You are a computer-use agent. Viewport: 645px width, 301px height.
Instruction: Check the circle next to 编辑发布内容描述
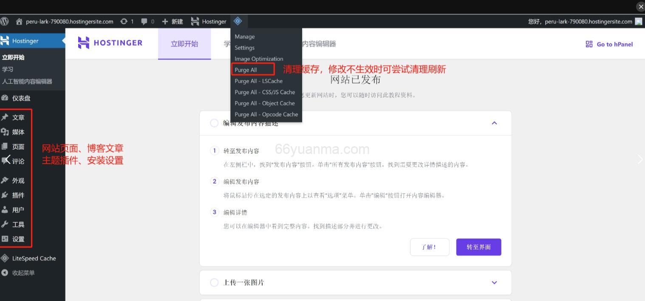coord(214,122)
